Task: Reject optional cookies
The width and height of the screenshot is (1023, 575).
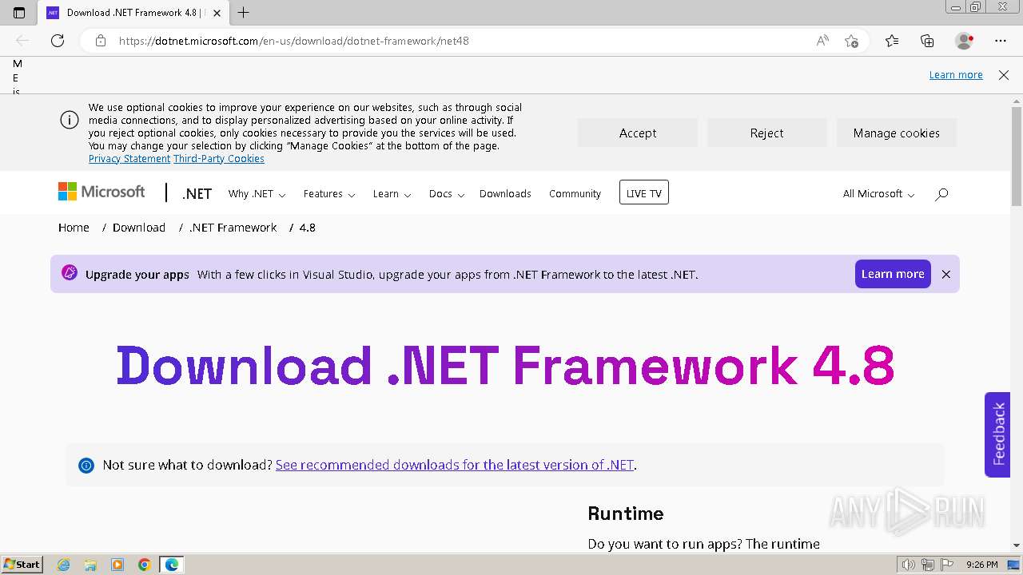Action: (767, 133)
